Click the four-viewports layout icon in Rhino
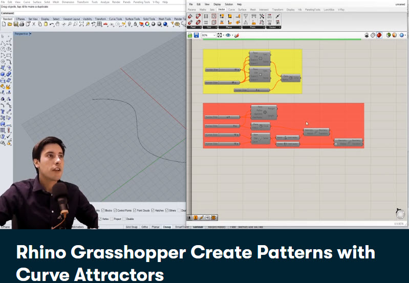The width and height of the screenshot is (409, 283). pyautogui.click(x=99, y=24)
